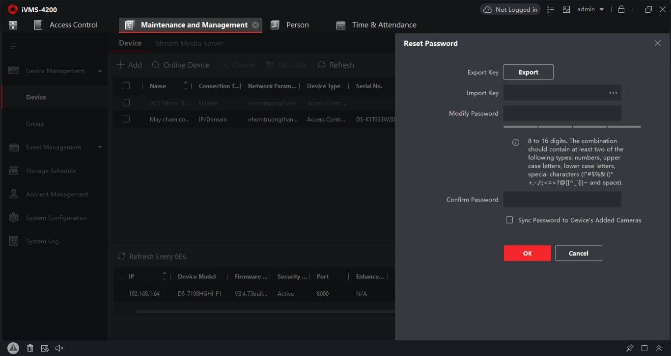Click the cloud Not Logged in button
The height and width of the screenshot is (356, 671).
[510, 9]
